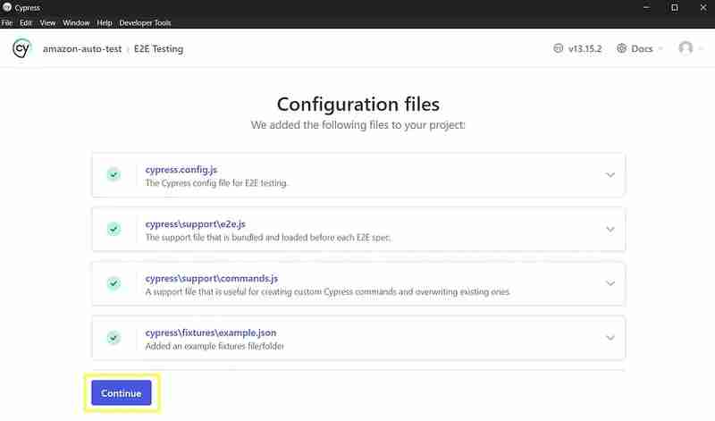The width and height of the screenshot is (715, 421).
Task: Click the user avatar icon
Action: [686, 48]
